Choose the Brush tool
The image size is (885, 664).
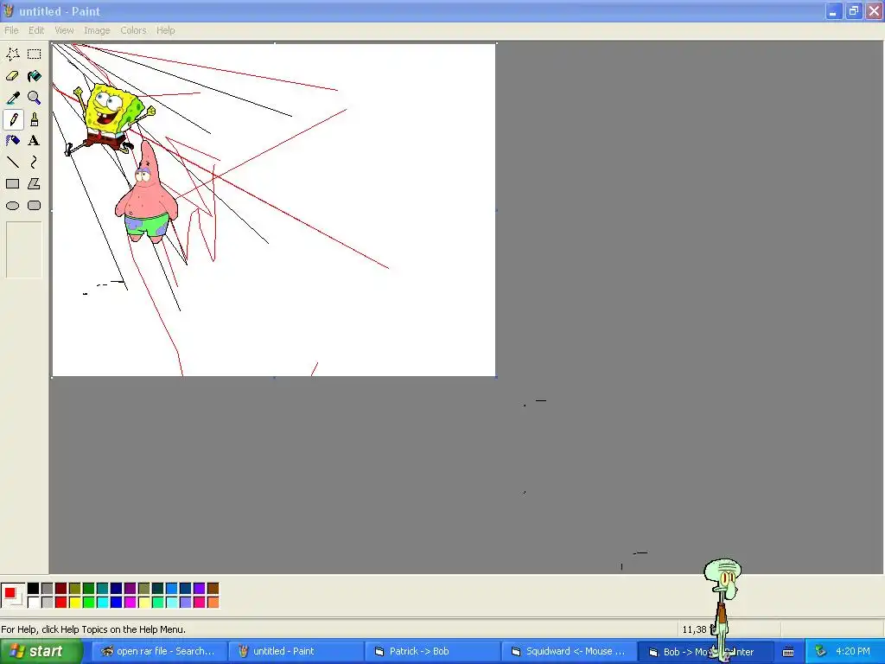click(x=35, y=119)
